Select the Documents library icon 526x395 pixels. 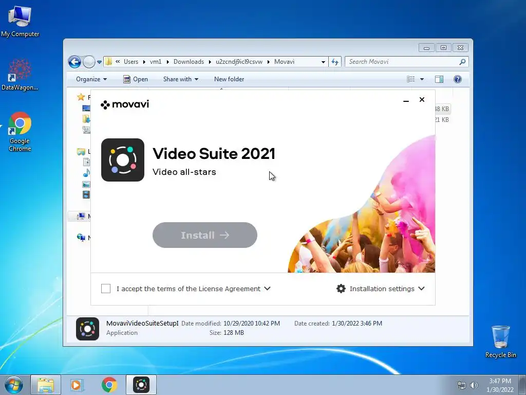click(x=86, y=162)
